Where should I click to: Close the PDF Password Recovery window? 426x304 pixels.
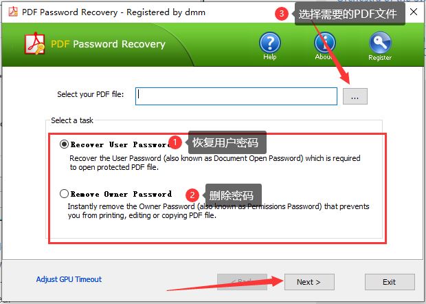coord(414,12)
